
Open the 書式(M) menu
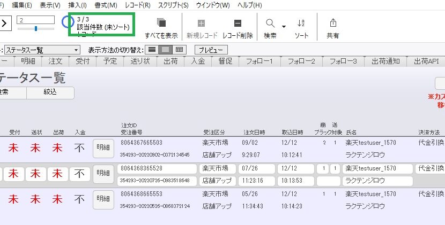coord(106,5)
